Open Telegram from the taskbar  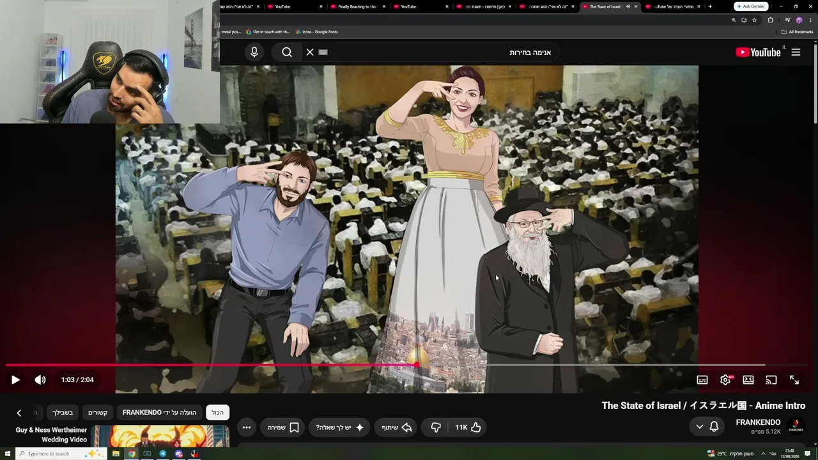coord(163,454)
